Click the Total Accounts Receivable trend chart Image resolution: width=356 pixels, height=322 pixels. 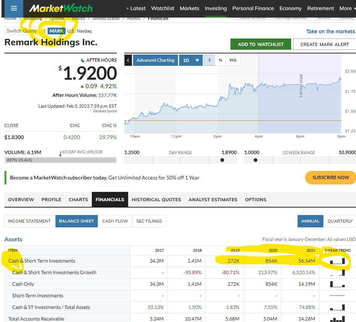pyautogui.click(x=337, y=319)
